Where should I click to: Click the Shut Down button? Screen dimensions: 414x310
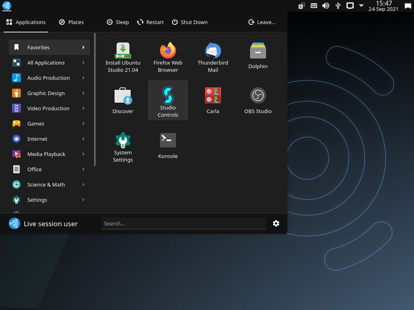pos(190,23)
